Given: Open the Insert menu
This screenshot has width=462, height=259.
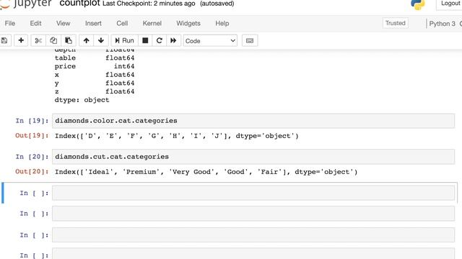Looking at the screenshot, I should [x=93, y=23].
